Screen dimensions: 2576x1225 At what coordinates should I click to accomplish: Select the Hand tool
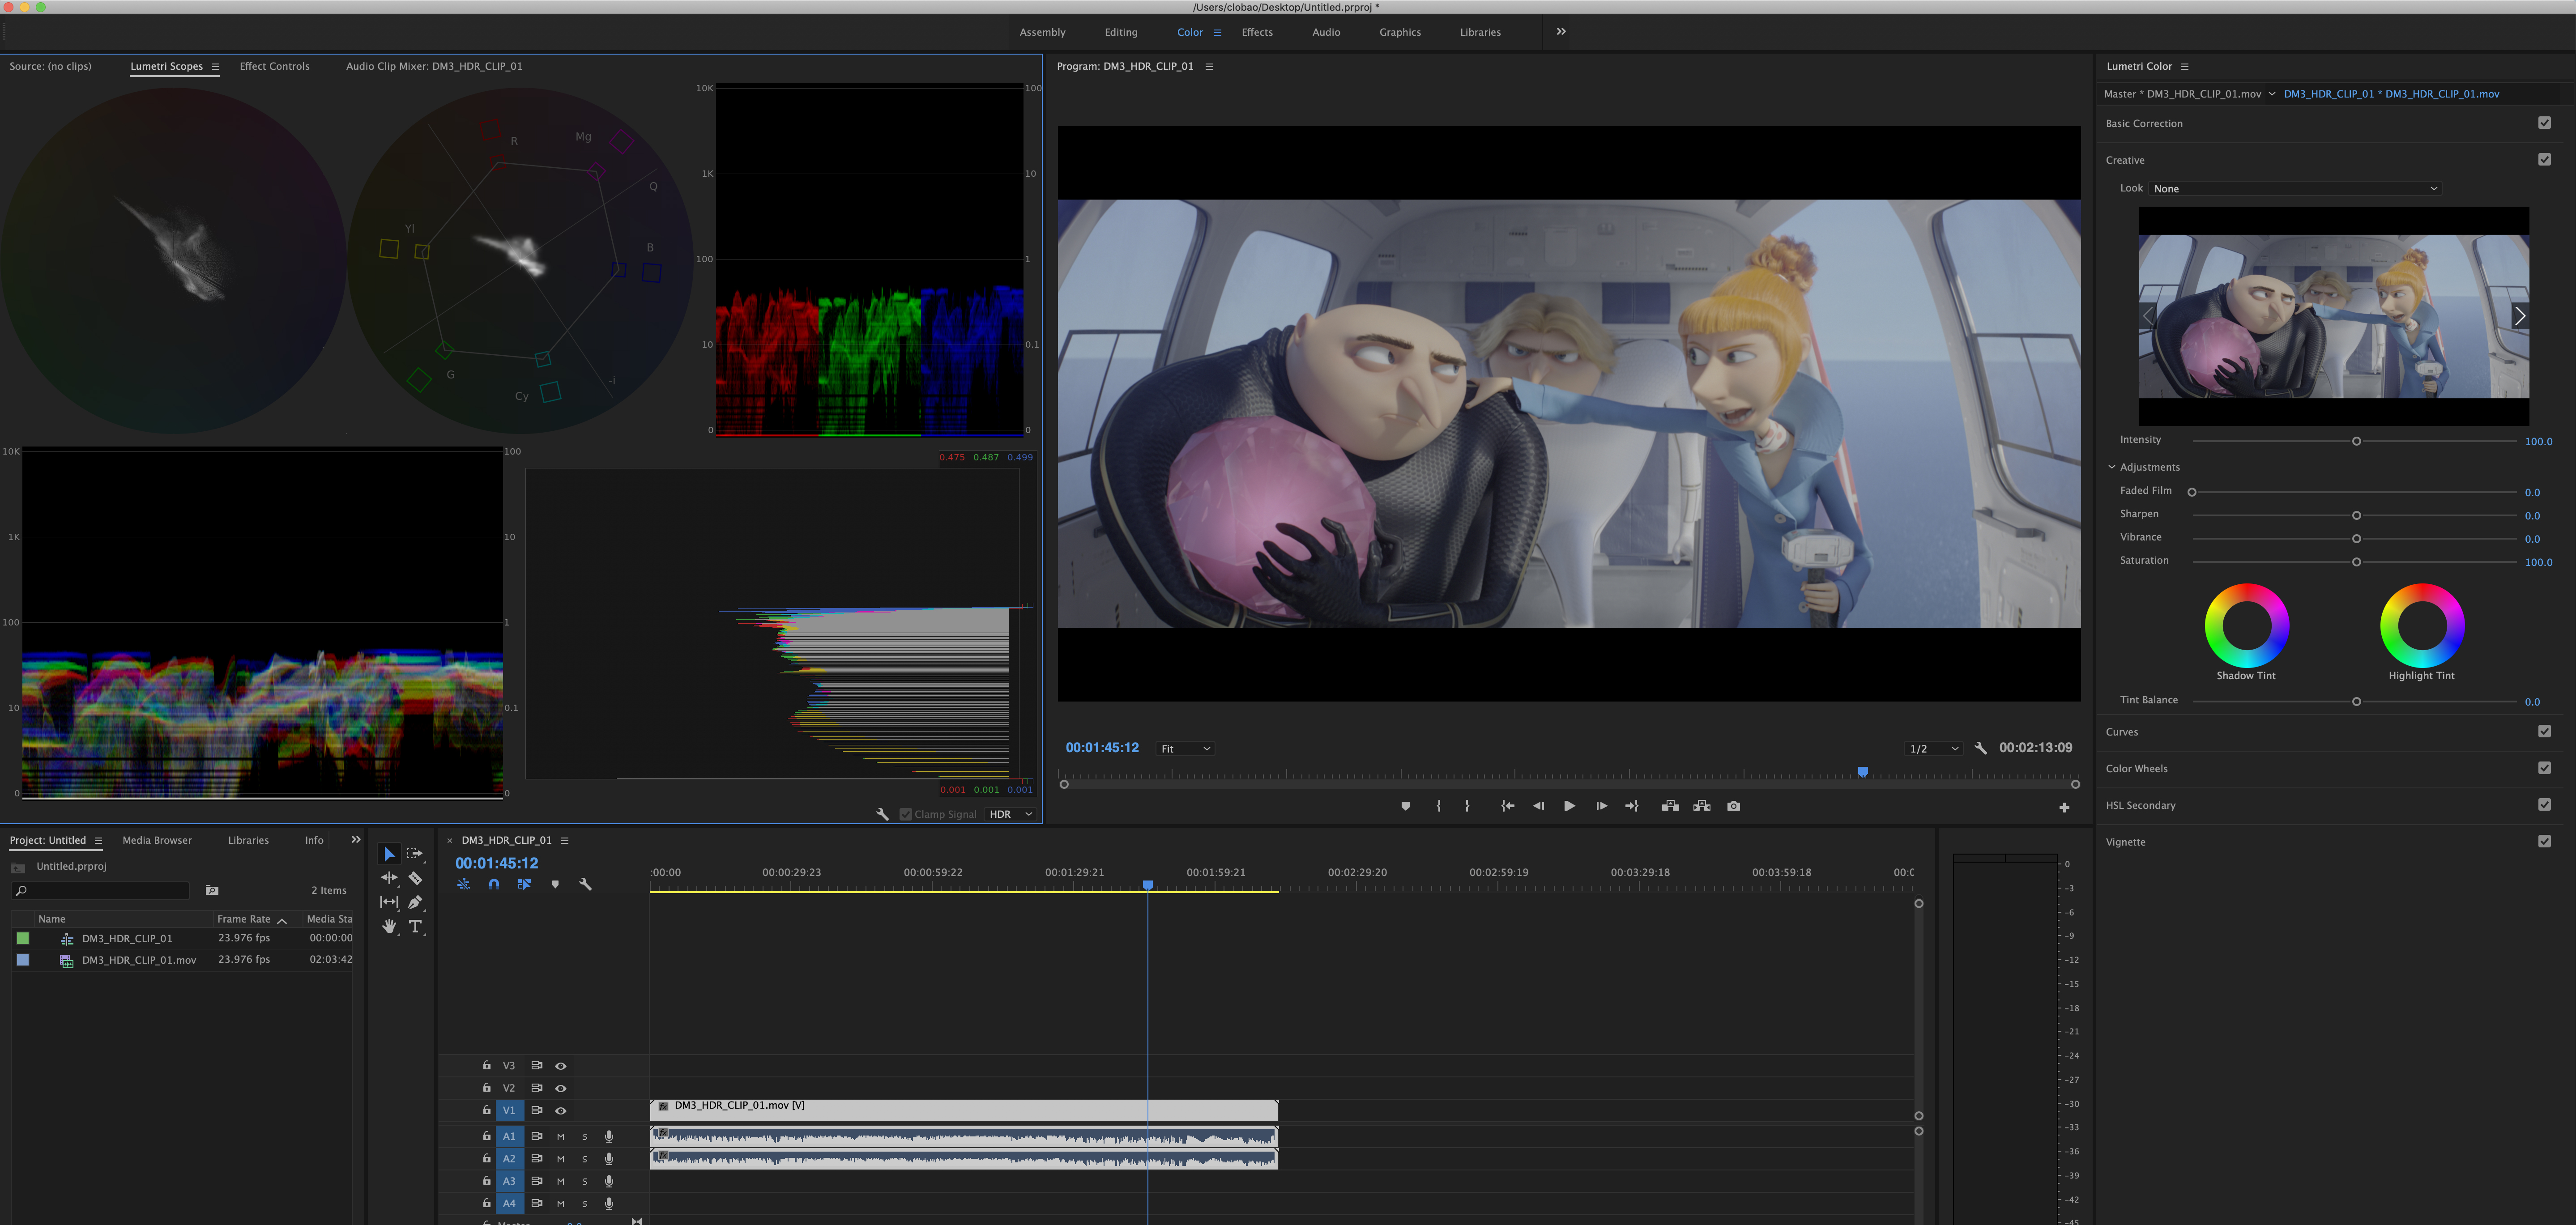[x=389, y=926]
